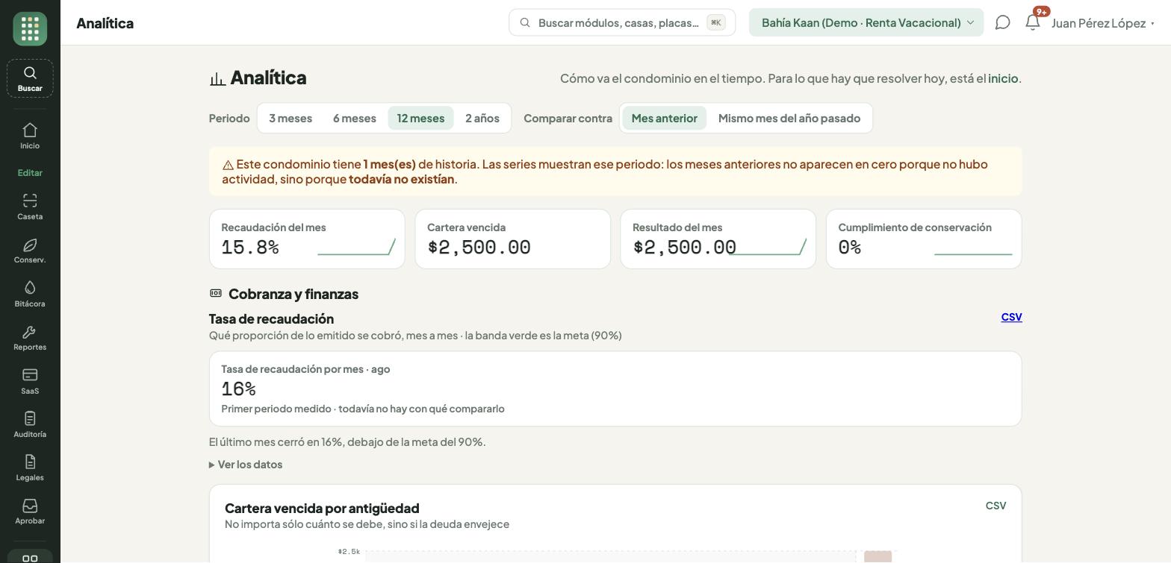Open Auditoría in the sidebar
Viewport: 1171px width, 563px height.
pyautogui.click(x=30, y=424)
